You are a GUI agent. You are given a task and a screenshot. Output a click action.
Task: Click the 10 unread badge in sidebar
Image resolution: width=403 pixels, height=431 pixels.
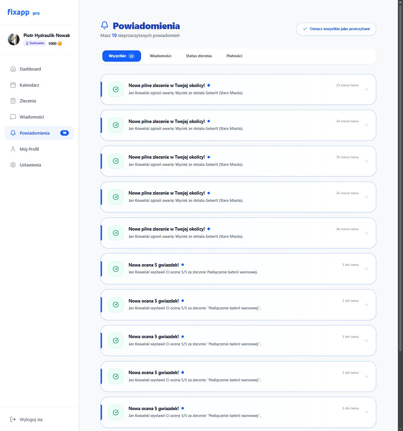click(x=64, y=133)
